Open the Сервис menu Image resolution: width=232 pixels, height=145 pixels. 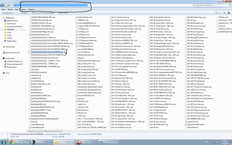(x=23, y=9)
